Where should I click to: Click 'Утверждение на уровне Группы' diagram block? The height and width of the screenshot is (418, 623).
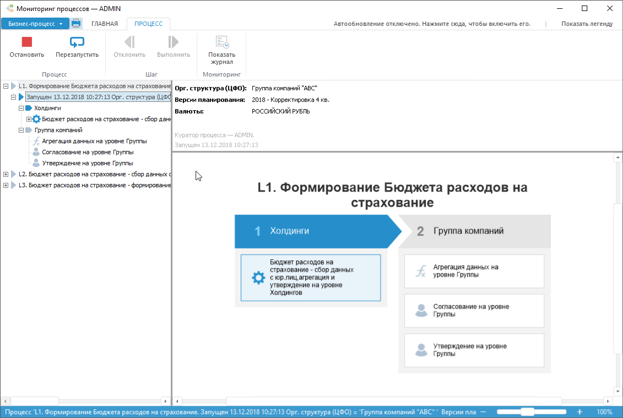(x=474, y=350)
